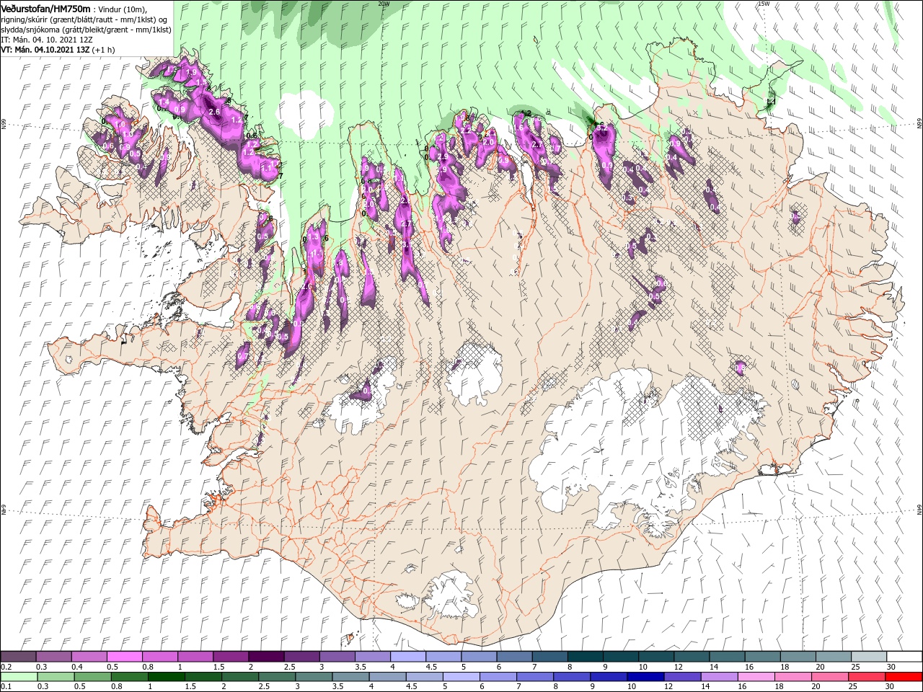Viewport: 923px width, 692px height.
Task: Select lower legend swatch between 3 and 3.5
Action: (x=313, y=677)
